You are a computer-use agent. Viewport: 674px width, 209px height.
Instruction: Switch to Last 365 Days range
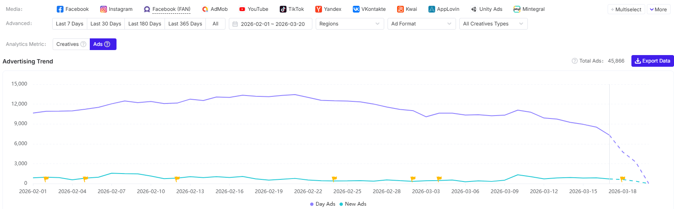[185, 24]
